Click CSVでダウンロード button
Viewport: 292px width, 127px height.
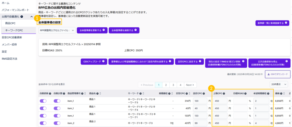pyautogui.click(x=277, y=74)
